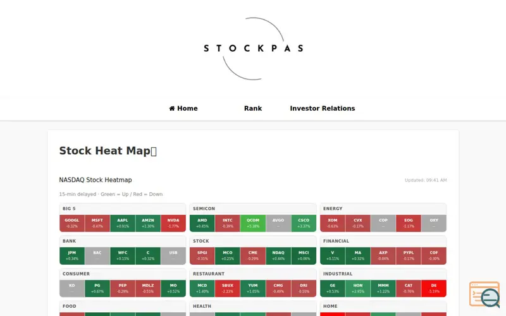This screenshot has width=506, height=316.
Task: Click the NDAQ tile
Action: click(278, 256)
